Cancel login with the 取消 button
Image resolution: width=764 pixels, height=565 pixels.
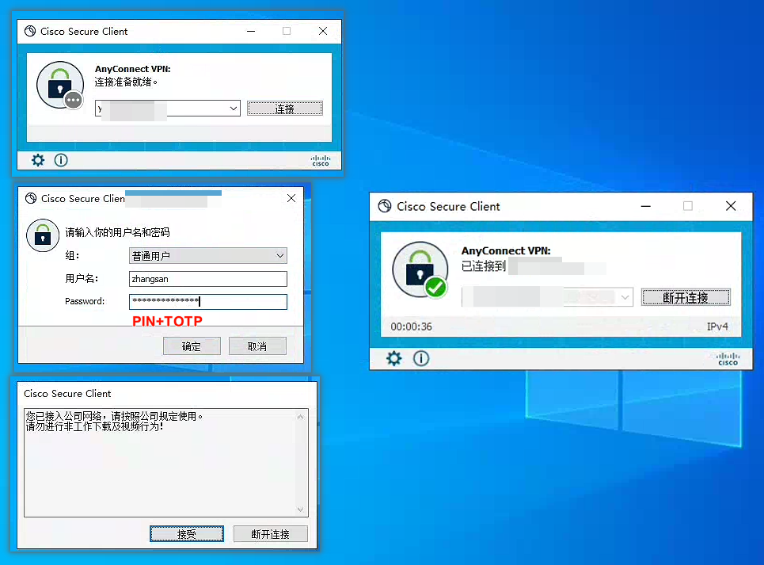[x=257, y=346]
